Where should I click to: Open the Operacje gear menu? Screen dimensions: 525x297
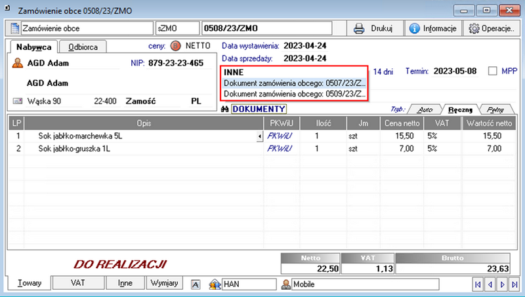(x=491, y=28)
